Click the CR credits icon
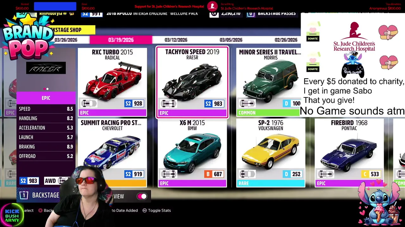 [214, 14]
